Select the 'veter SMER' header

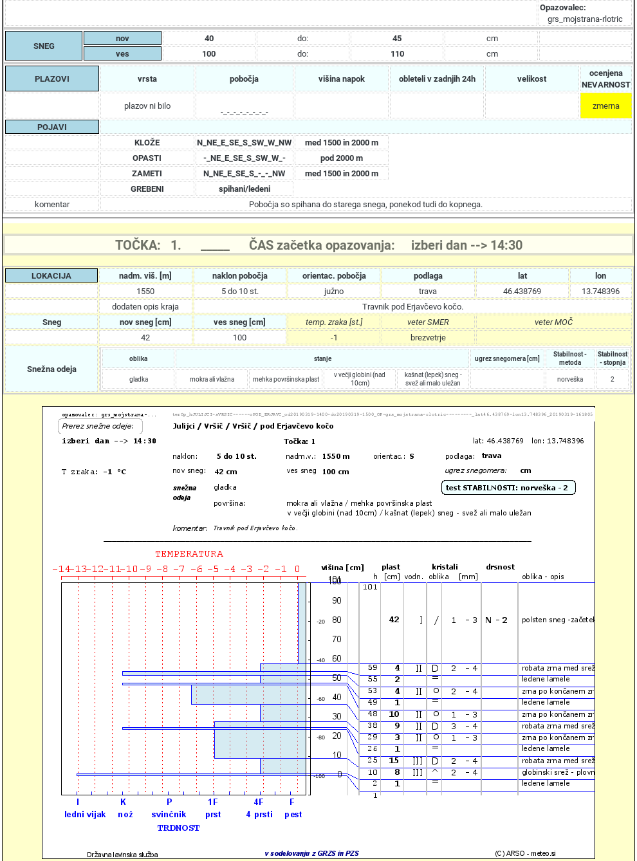pos(428,322)
